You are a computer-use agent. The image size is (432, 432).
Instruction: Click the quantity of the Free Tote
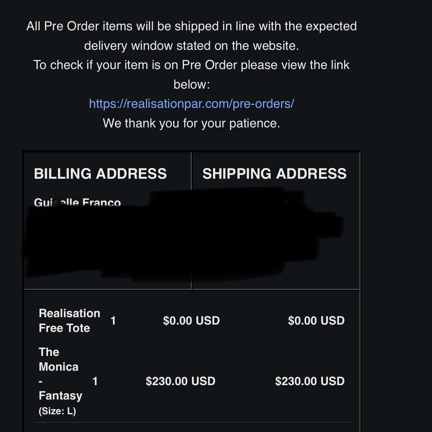pos(113,321)
